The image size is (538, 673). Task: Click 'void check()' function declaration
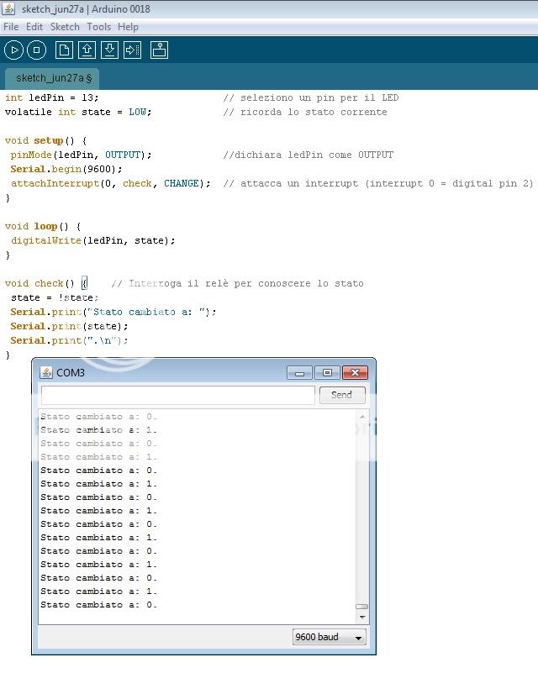tap(40, 284)
